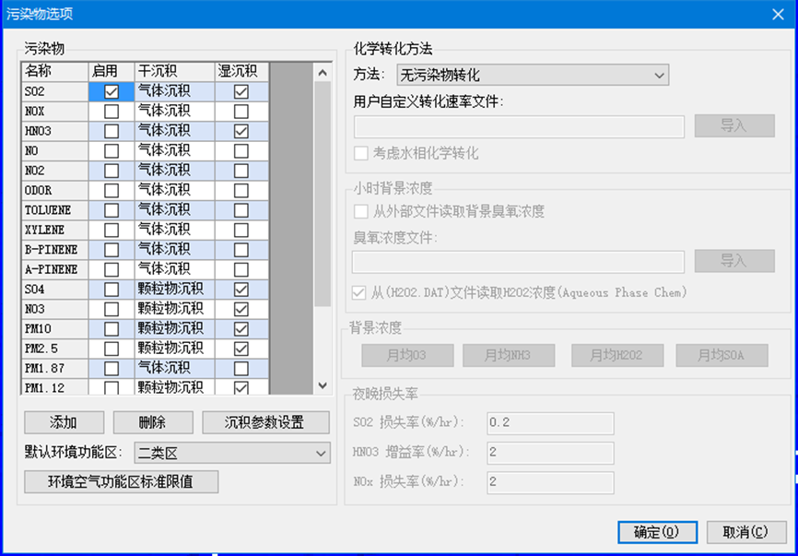Enable wet deposition for NO2
798x556 pixels.
click(x=241, y=171)
